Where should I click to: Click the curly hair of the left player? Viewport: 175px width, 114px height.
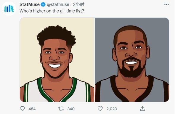click(x=56, y=35)
